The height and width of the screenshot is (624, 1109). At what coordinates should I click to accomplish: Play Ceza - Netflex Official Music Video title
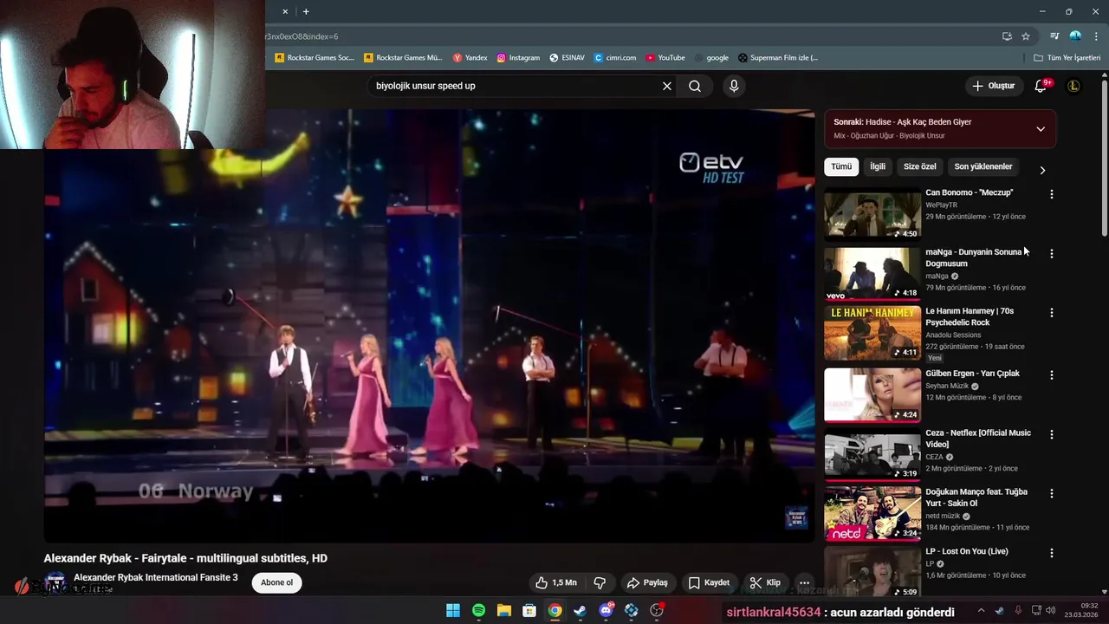(x=978, y=439)
